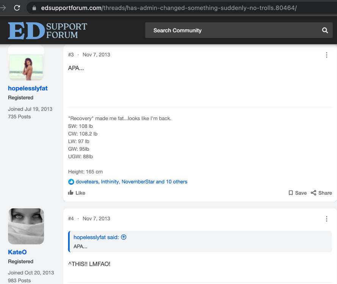Open the NovemberStar liker link

(138, 182)
